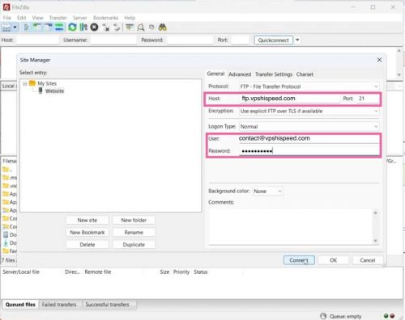This screenshot has height=320, width=405.
Task: Click the Process queue toolbar icon
Action: click(x=83, y=27)
